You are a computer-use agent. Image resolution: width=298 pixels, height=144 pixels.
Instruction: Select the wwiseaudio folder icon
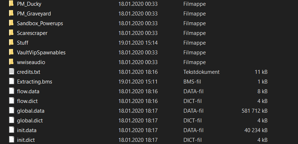12,62
